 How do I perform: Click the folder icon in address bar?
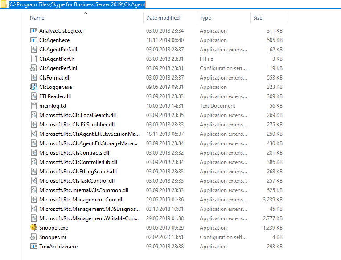[x=4, y=4]
